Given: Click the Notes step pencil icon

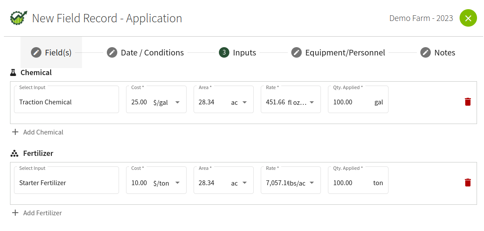Looking at the screenshot, I should tap(425, 52).
